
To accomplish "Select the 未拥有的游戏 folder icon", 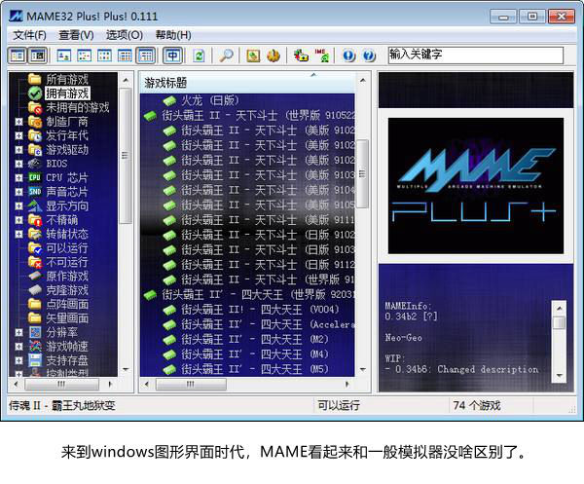I will tap(35, 107).
